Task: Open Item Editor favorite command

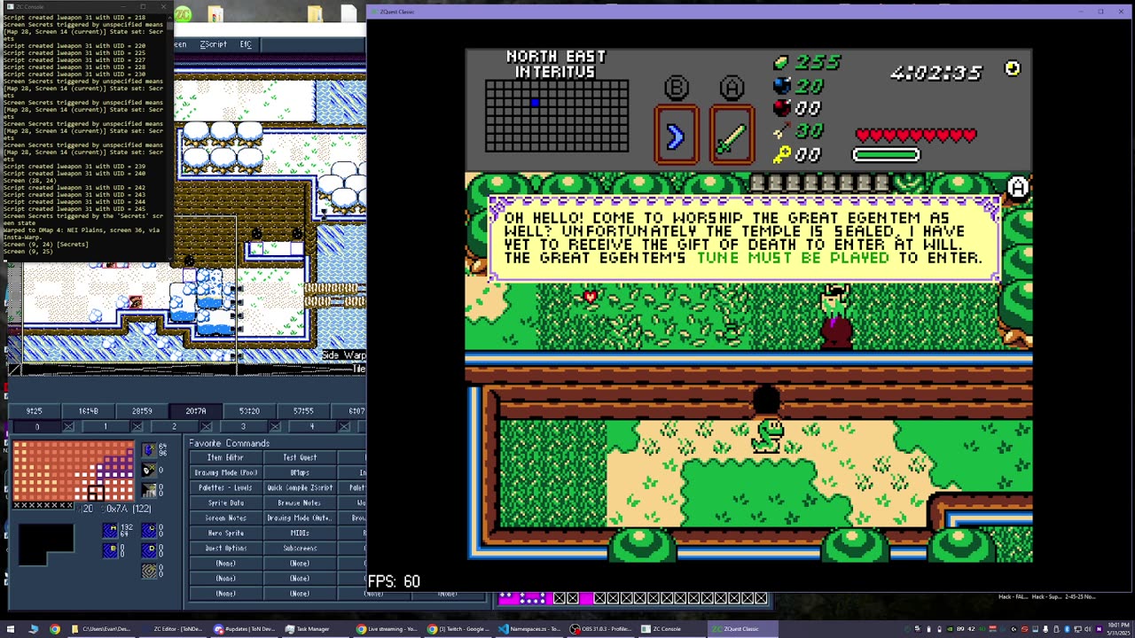Action: point(225,457)
